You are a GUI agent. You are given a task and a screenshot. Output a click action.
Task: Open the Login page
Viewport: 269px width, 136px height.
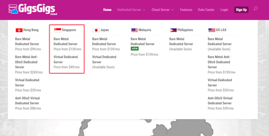(224, 10)
